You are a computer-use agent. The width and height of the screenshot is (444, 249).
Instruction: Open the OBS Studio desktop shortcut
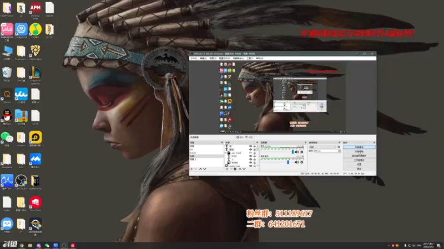tap(21, 181)
